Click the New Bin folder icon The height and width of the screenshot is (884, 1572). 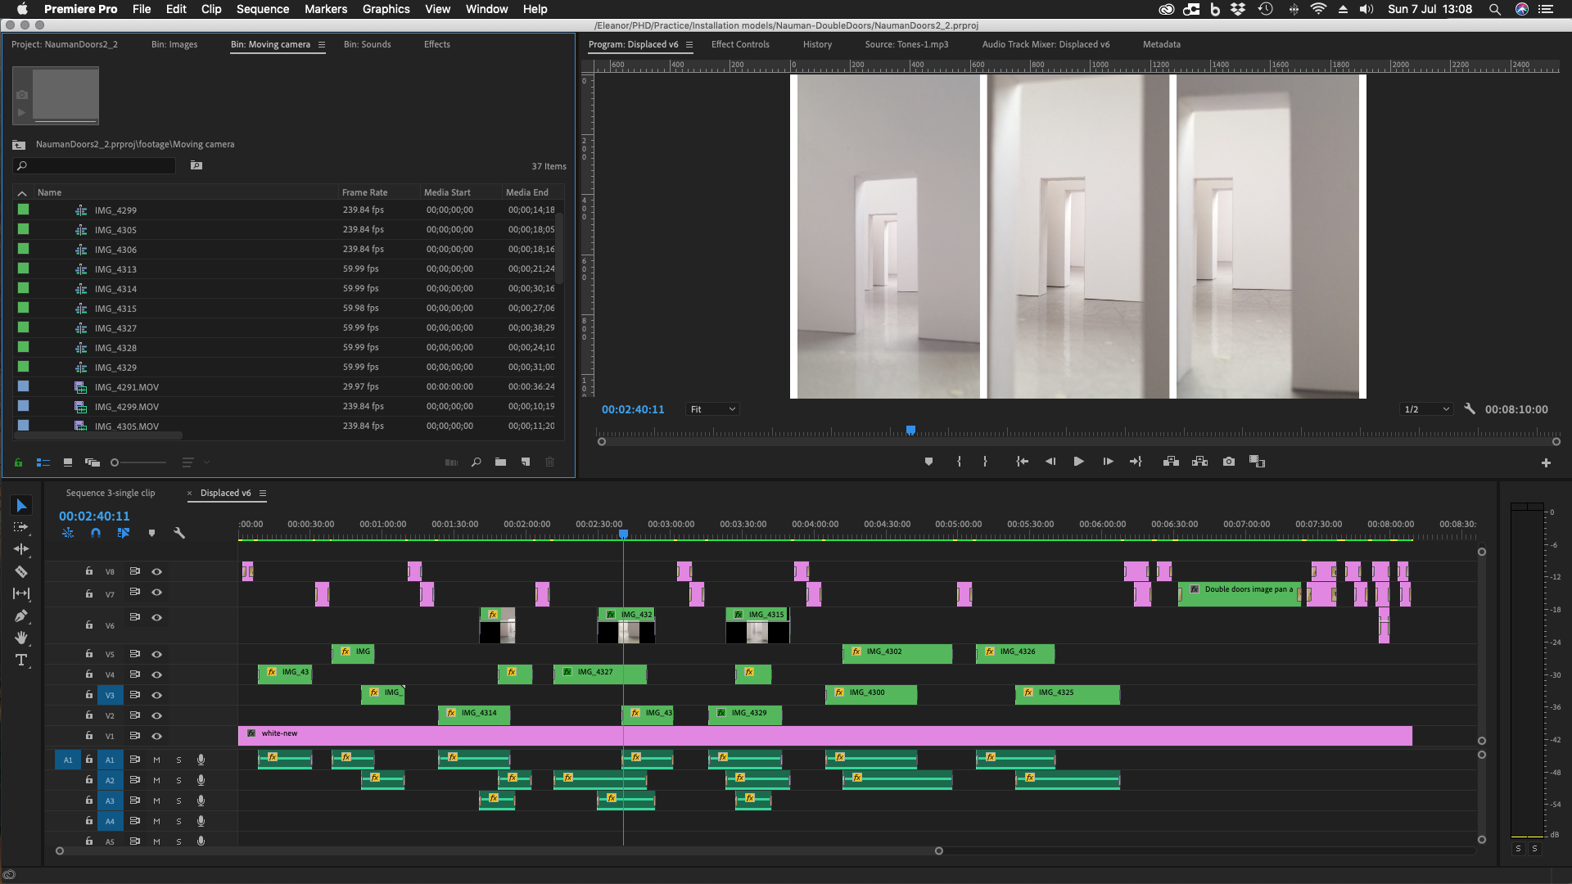point(500,462)
